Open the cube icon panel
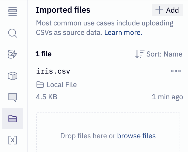Viewport: 188px width, 152px height. (x=12, y=76)
